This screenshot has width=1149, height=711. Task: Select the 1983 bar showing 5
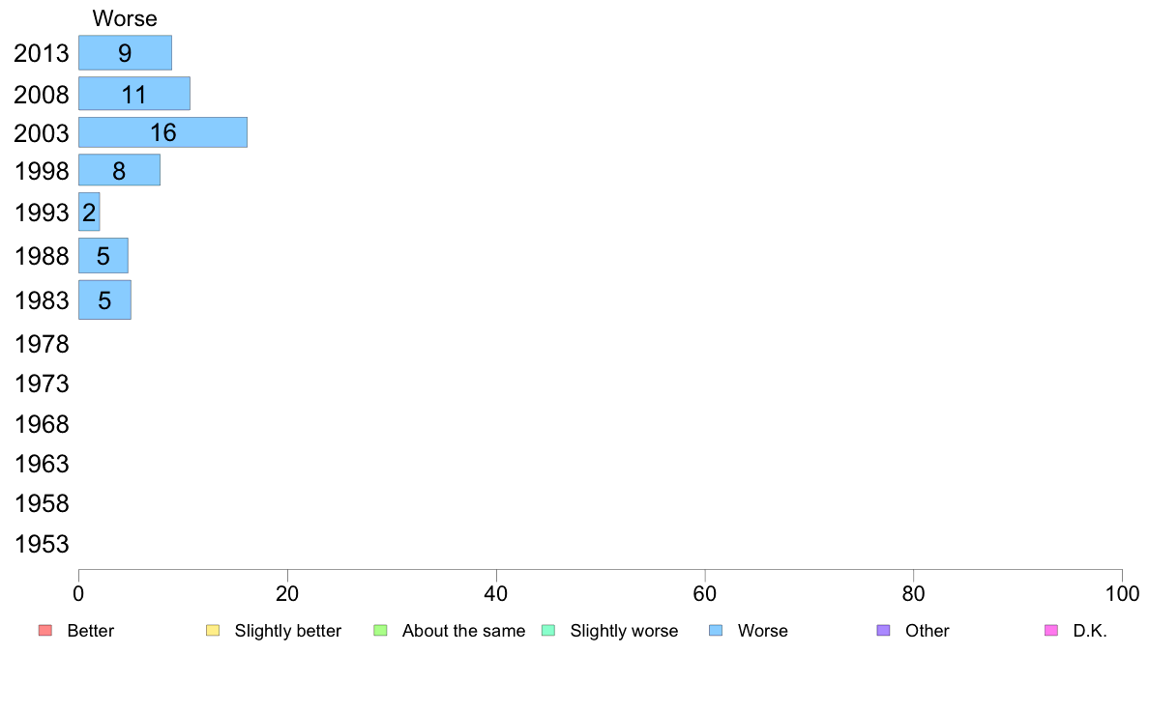point(104,299)
